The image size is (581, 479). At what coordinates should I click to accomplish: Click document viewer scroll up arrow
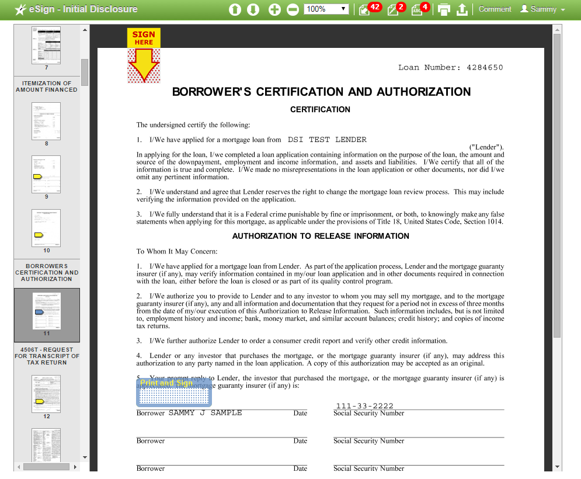tap(557, 29)
